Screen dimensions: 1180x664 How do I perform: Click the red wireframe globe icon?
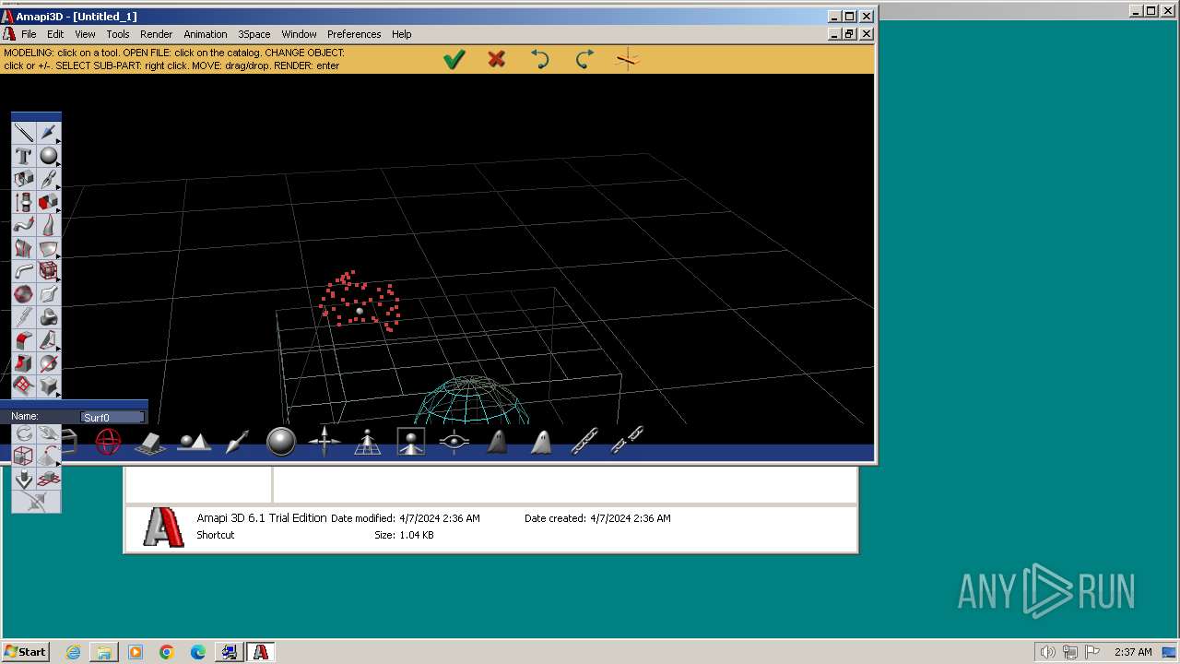pyautogui.click(x=108, y=443)
